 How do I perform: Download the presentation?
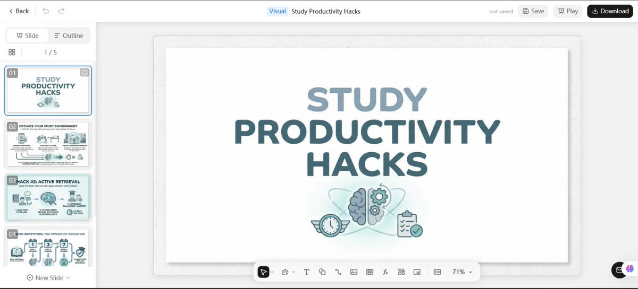tap(610, 11)
